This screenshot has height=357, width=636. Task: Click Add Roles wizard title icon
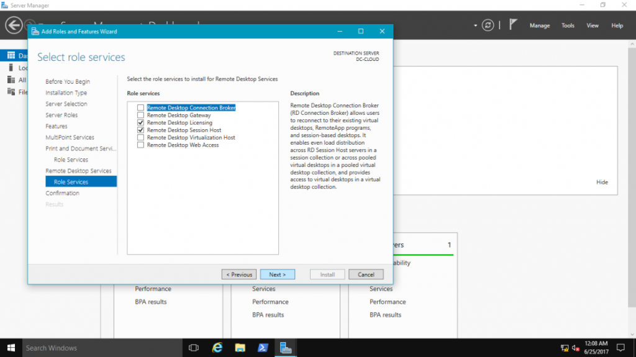pyautogui.click(x=35, y=31)
